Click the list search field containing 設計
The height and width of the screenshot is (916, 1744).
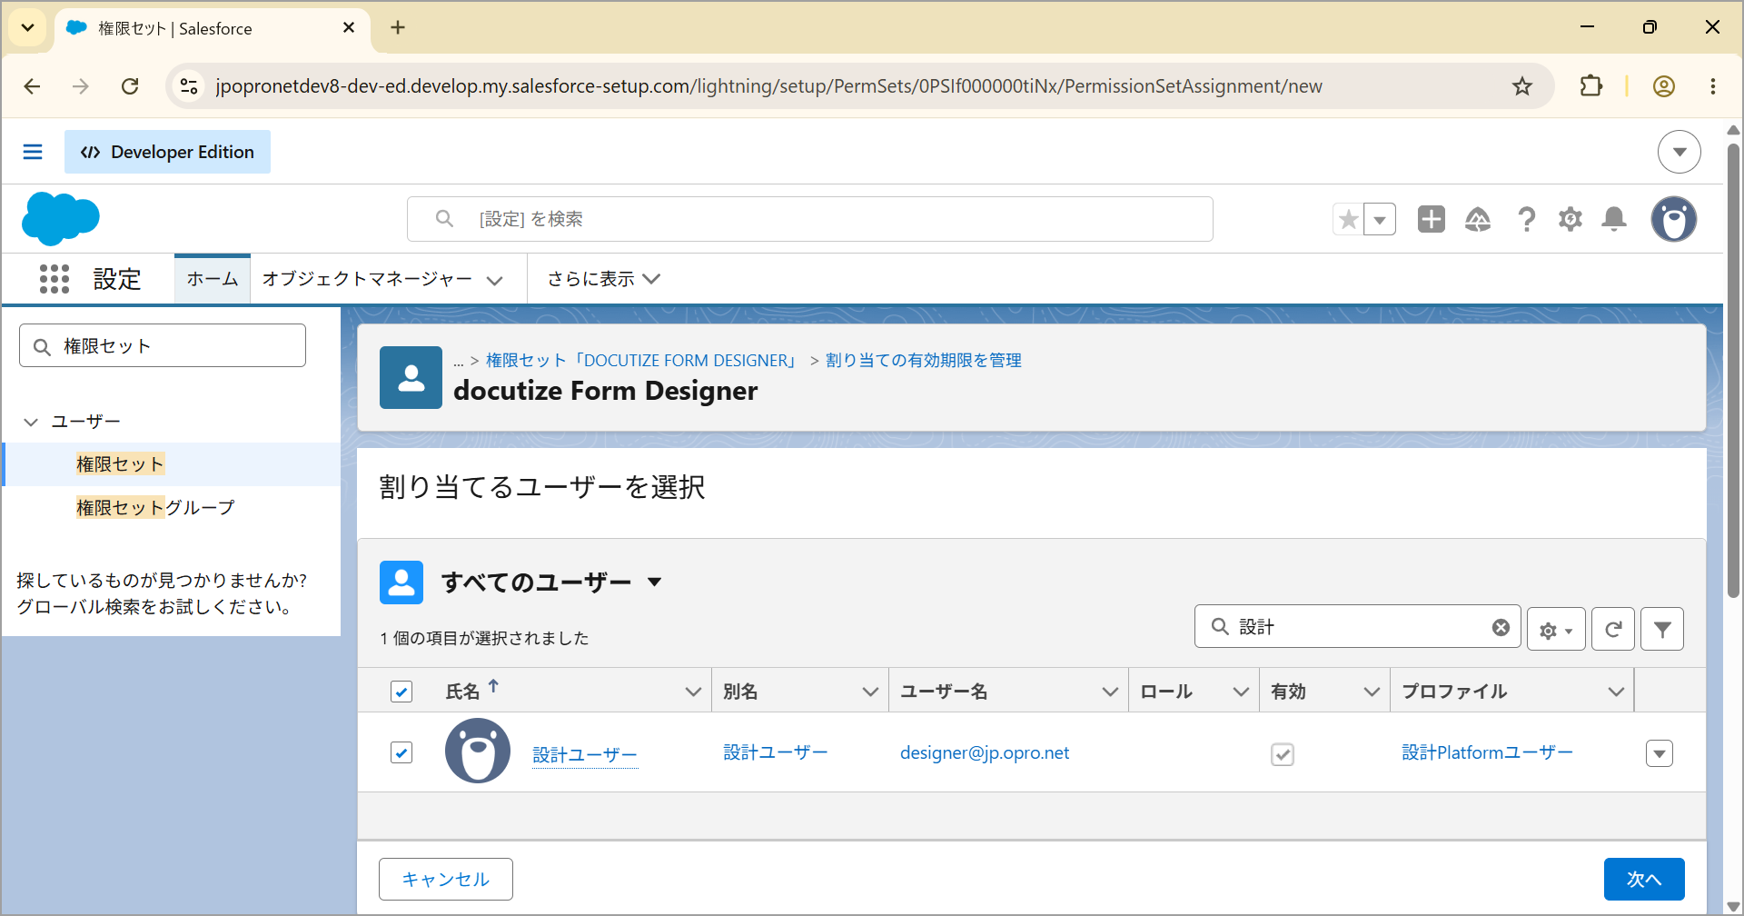click(x=1358, y=627)
